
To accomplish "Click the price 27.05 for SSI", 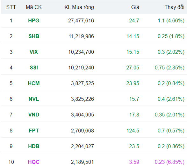I will 133,68.
